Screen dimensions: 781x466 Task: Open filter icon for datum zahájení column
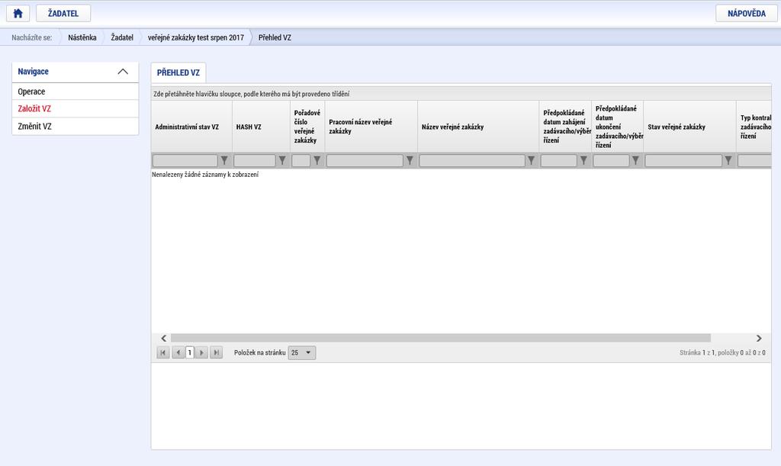point(583,160)
